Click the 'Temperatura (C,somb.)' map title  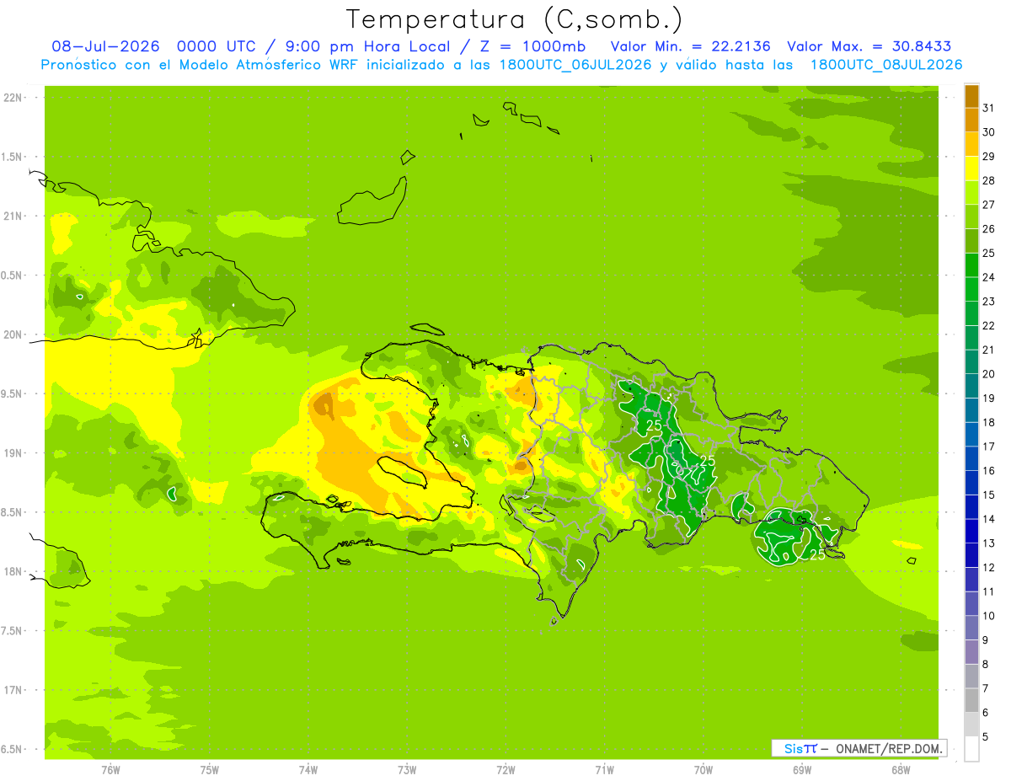(x=514, y=19)
